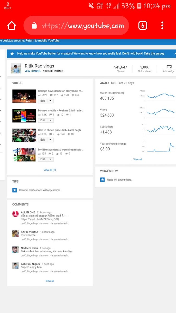
Task: Click the 408,135 watch time value
Action: click(x=107, y=98)
